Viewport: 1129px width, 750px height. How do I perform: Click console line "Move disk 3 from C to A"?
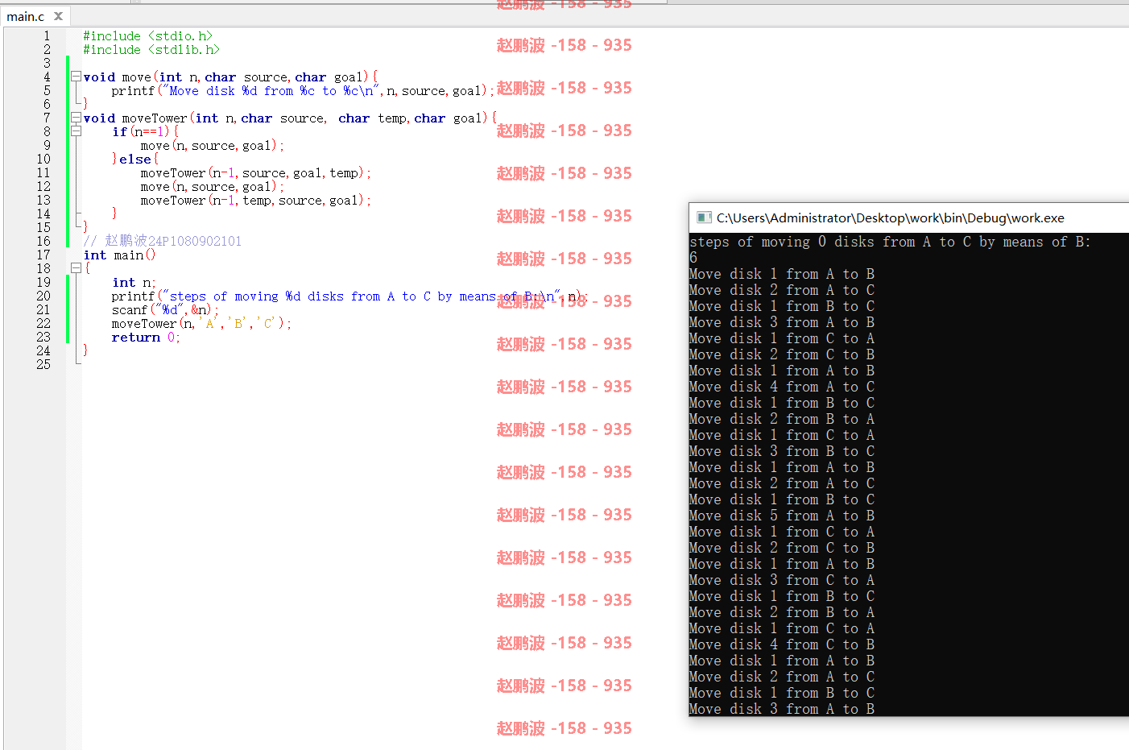click(x=782, y=580)
